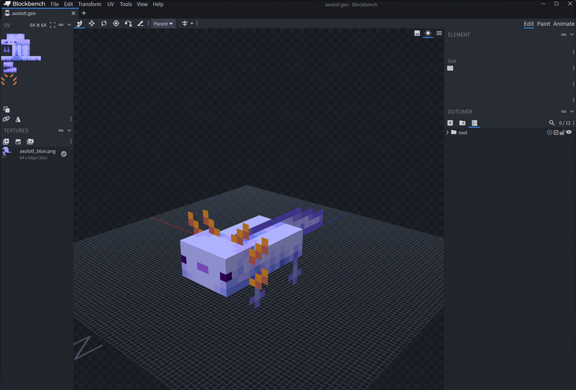This screenshot has width=576, height=390.
Task: Toggle the export checkbox on root
Action: click(x=556, y=133)
